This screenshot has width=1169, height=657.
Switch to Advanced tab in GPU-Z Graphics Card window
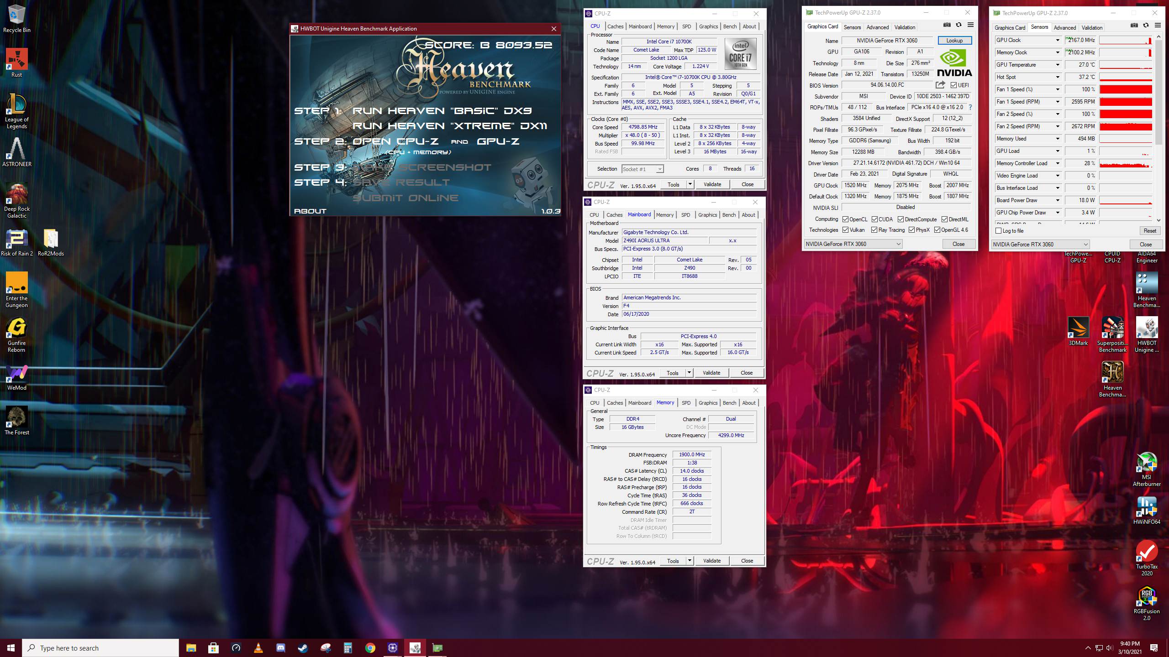[x=877, y=27]
